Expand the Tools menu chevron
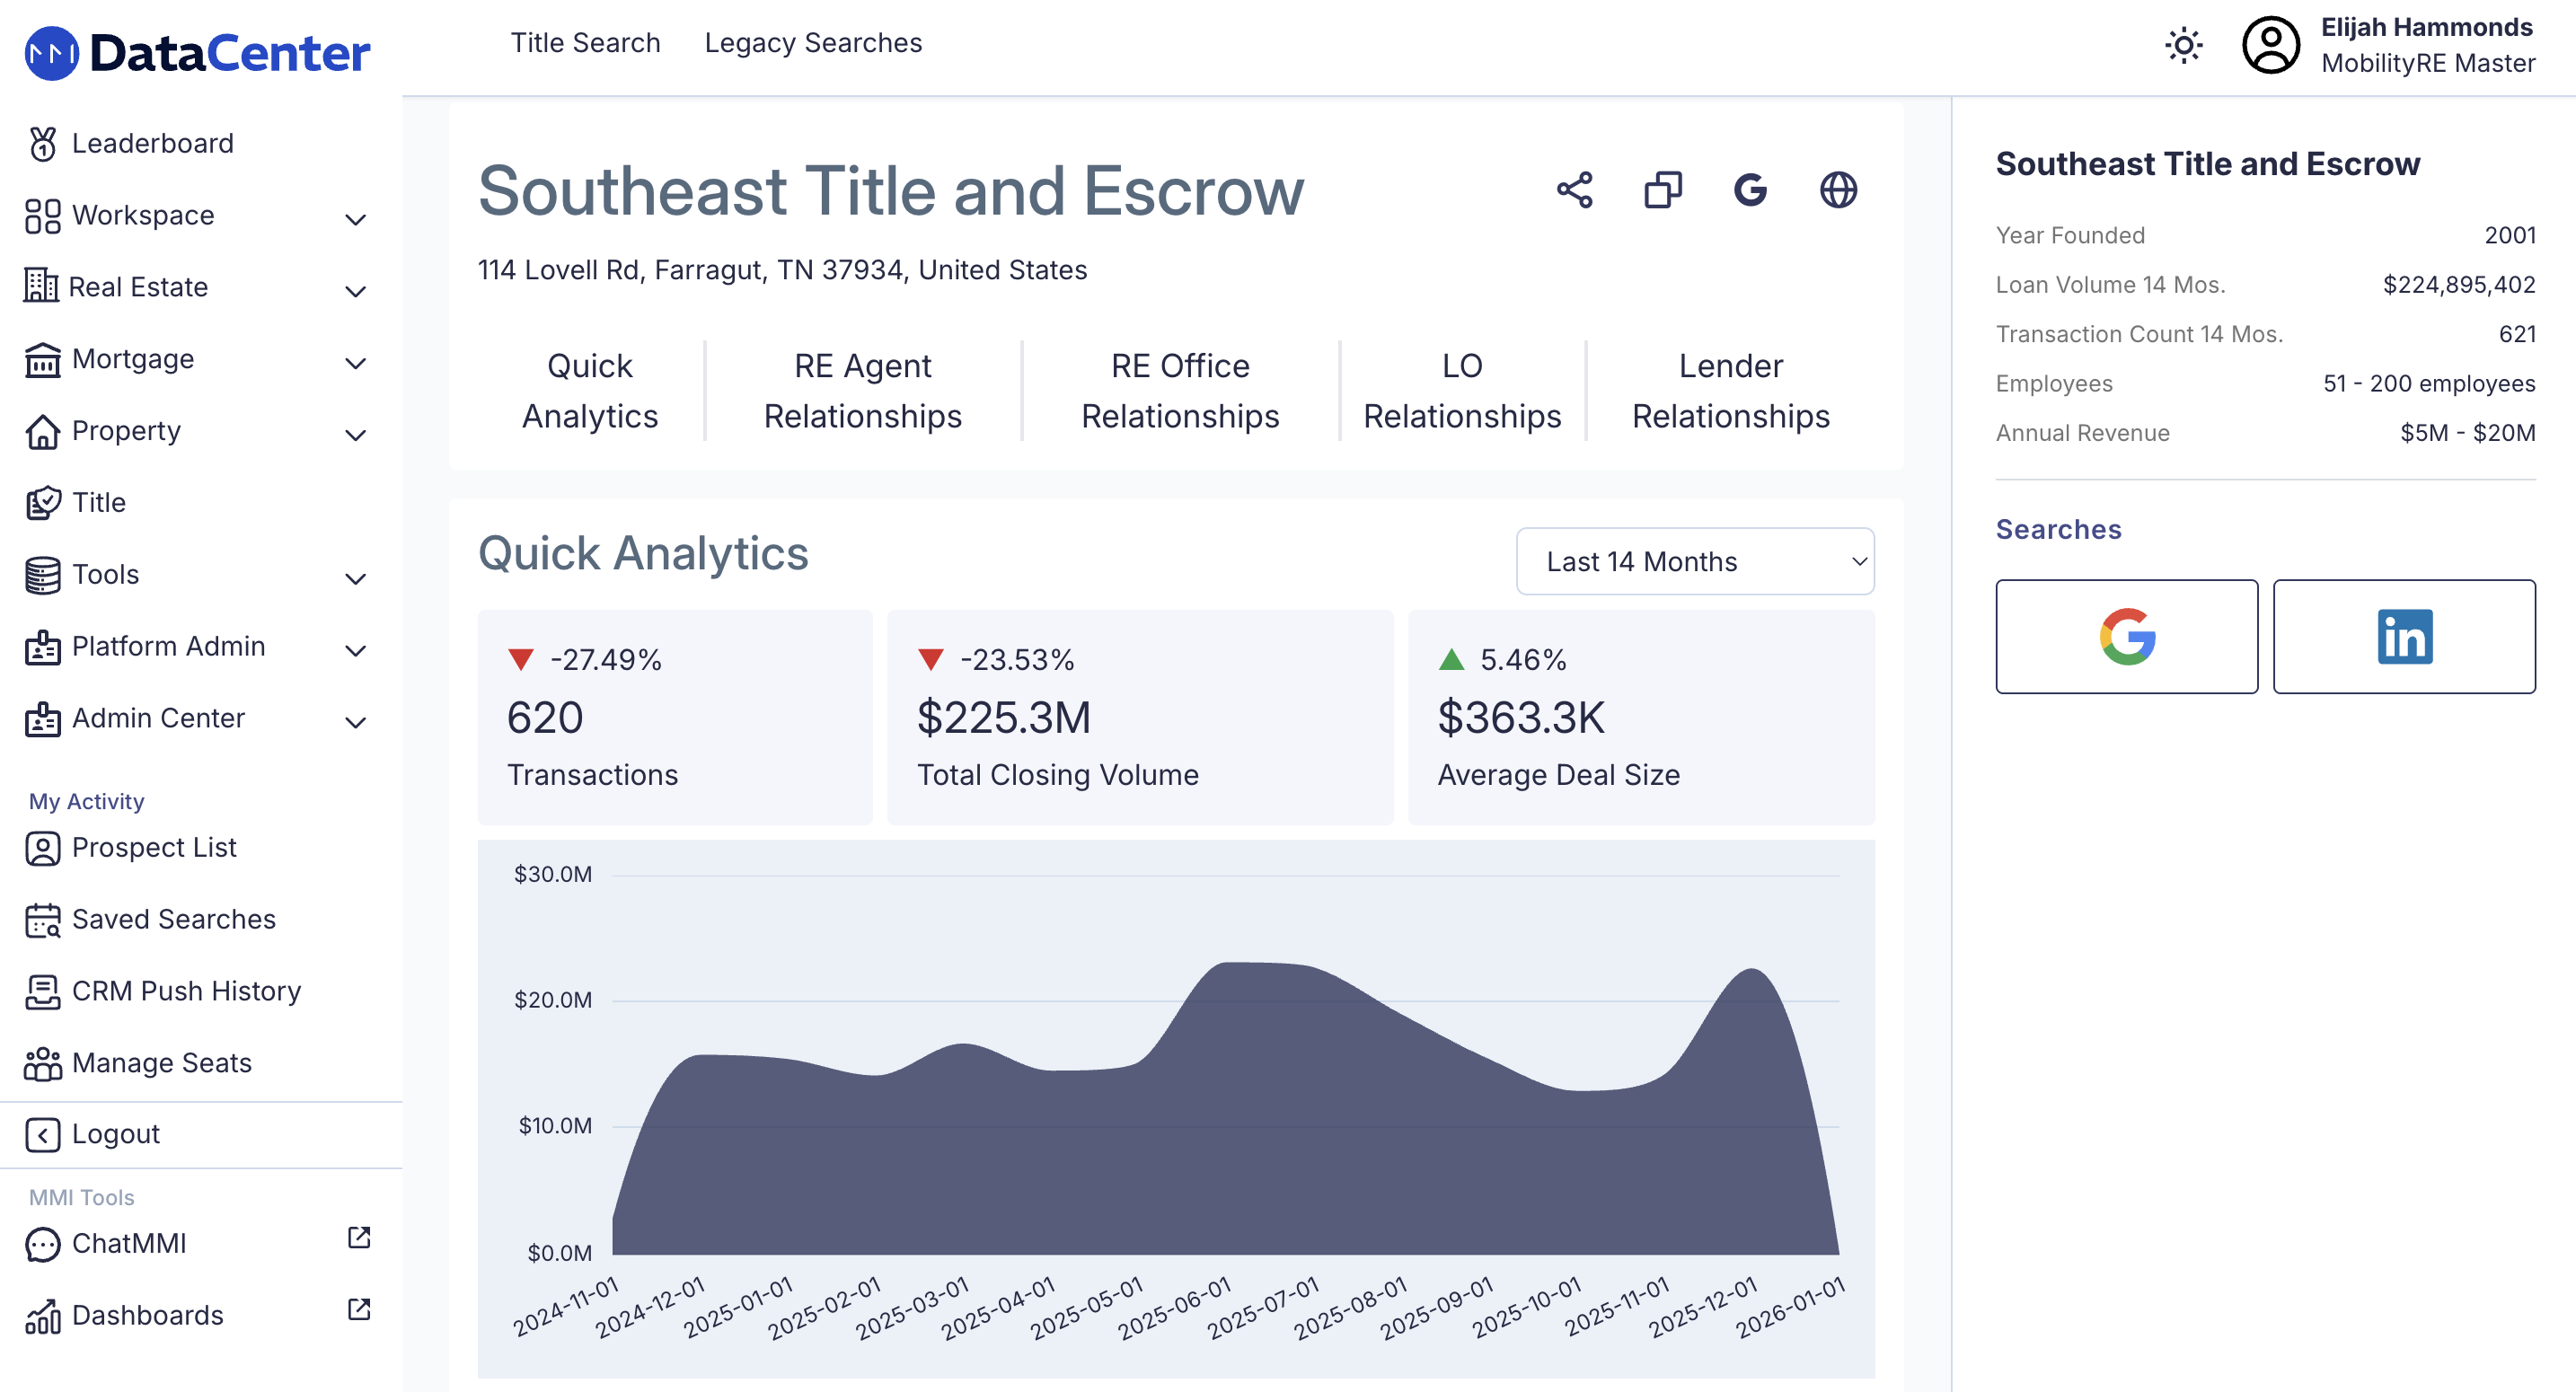This screenshot has height=1392, width=2576. [355, 578]
